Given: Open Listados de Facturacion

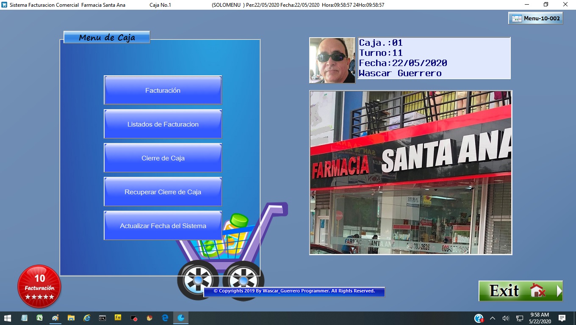Looking at the screenshot, I should point(163,124).
